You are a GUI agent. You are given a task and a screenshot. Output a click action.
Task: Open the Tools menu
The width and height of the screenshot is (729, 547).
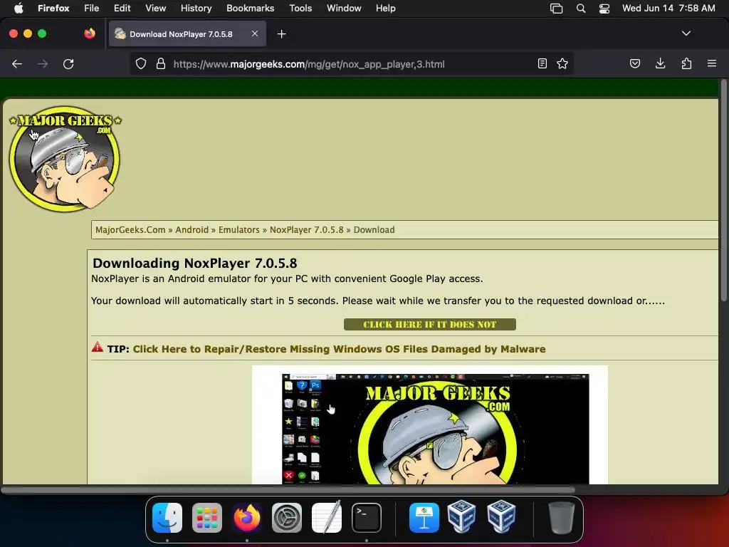300,9
